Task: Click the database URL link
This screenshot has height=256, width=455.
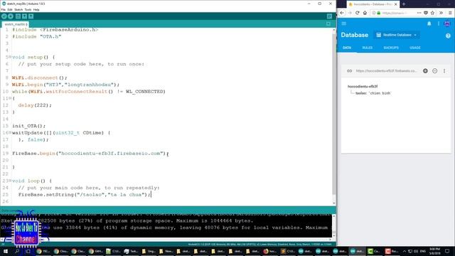Action: tap(386, 71)
